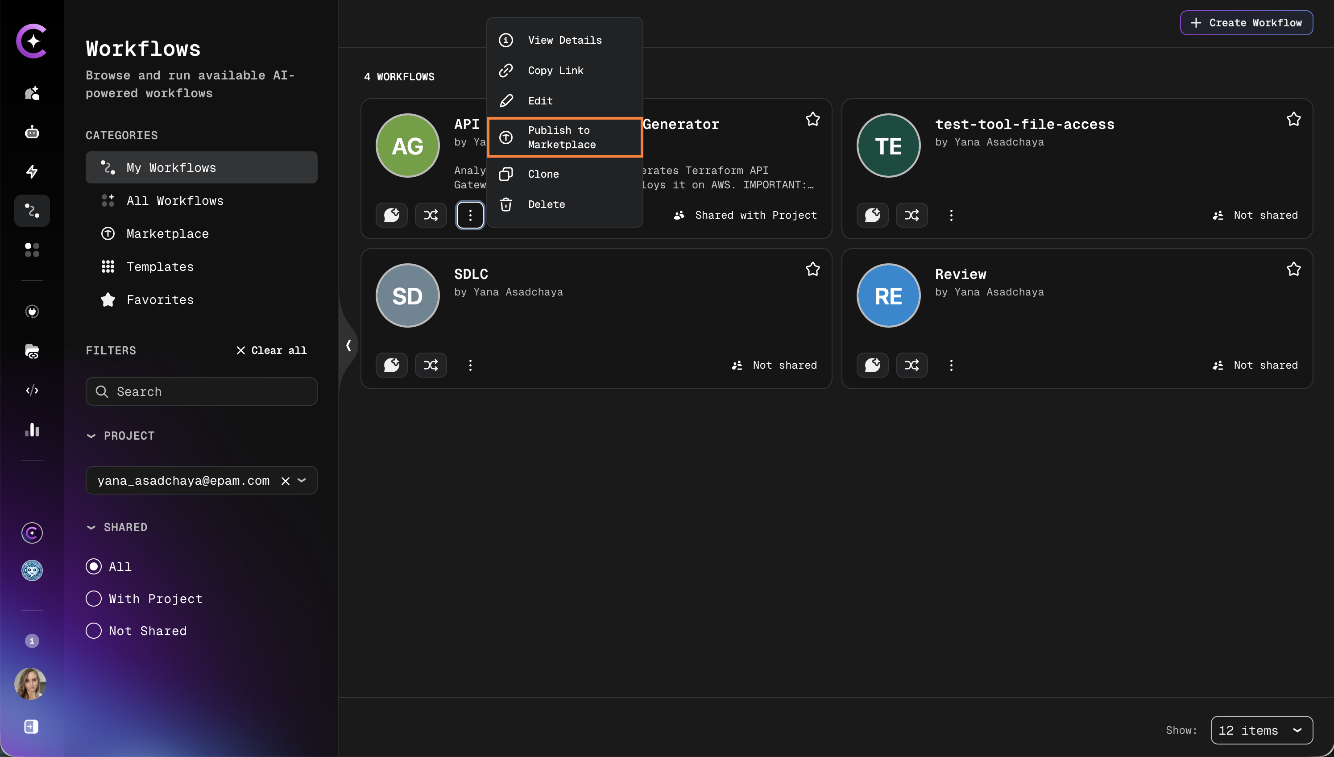Open the three-dot menu on the SDLC card
The image size is (1334, 757).
click(470, 365)
